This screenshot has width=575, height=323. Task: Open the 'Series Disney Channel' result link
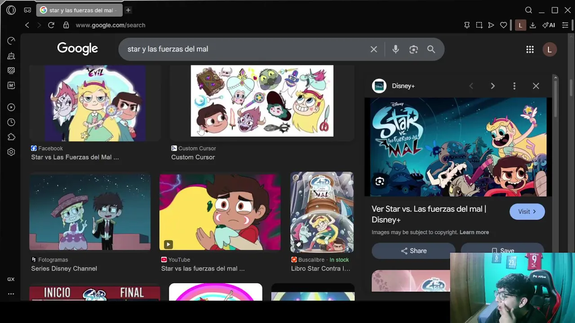tap(64, 268)
